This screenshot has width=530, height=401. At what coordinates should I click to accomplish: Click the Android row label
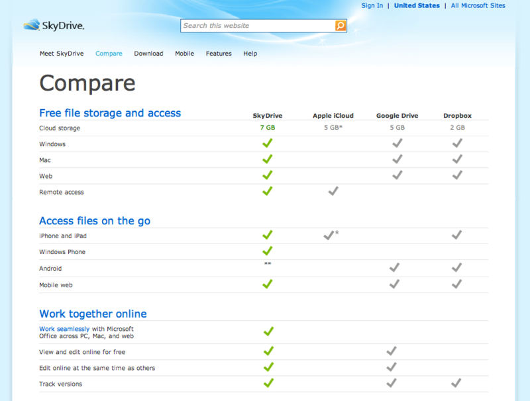tap(50, 269)
